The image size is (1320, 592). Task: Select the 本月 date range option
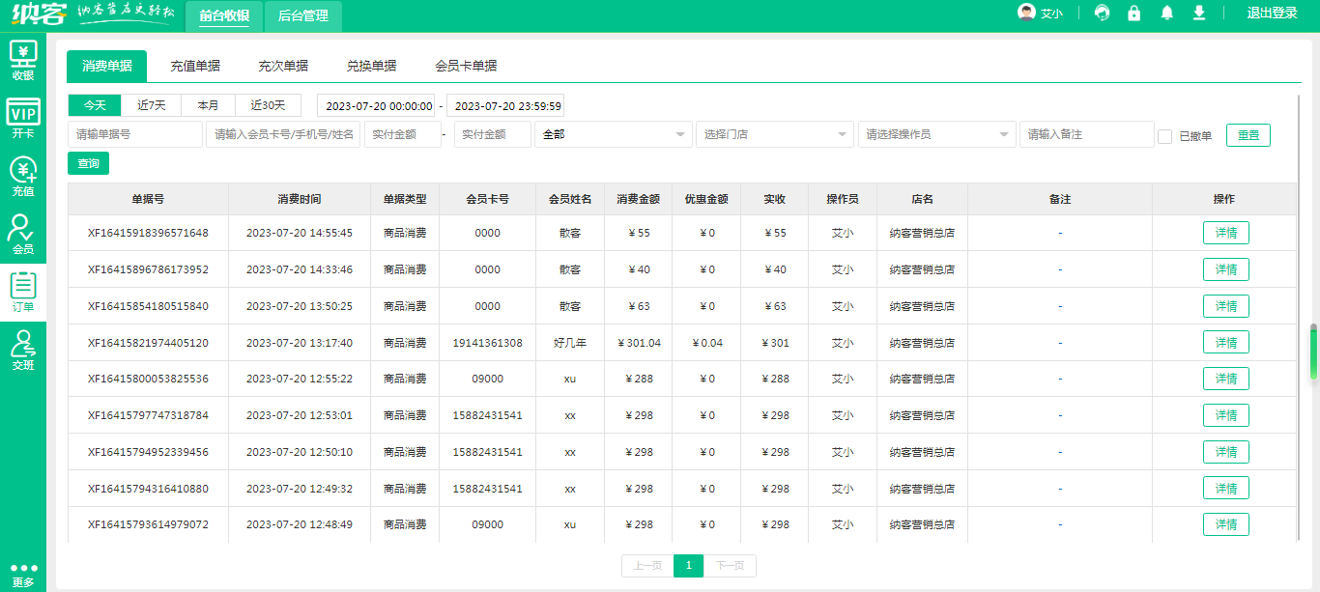(208, 105)
